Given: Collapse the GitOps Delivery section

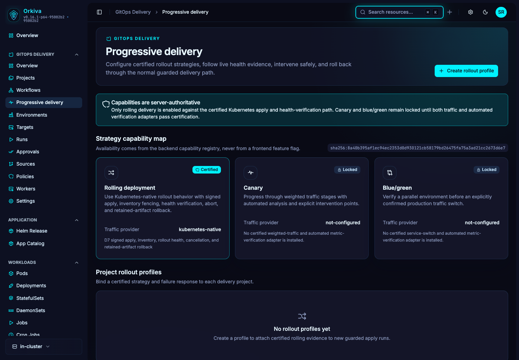Looking at the screenshot, I should tap(76, 54).
